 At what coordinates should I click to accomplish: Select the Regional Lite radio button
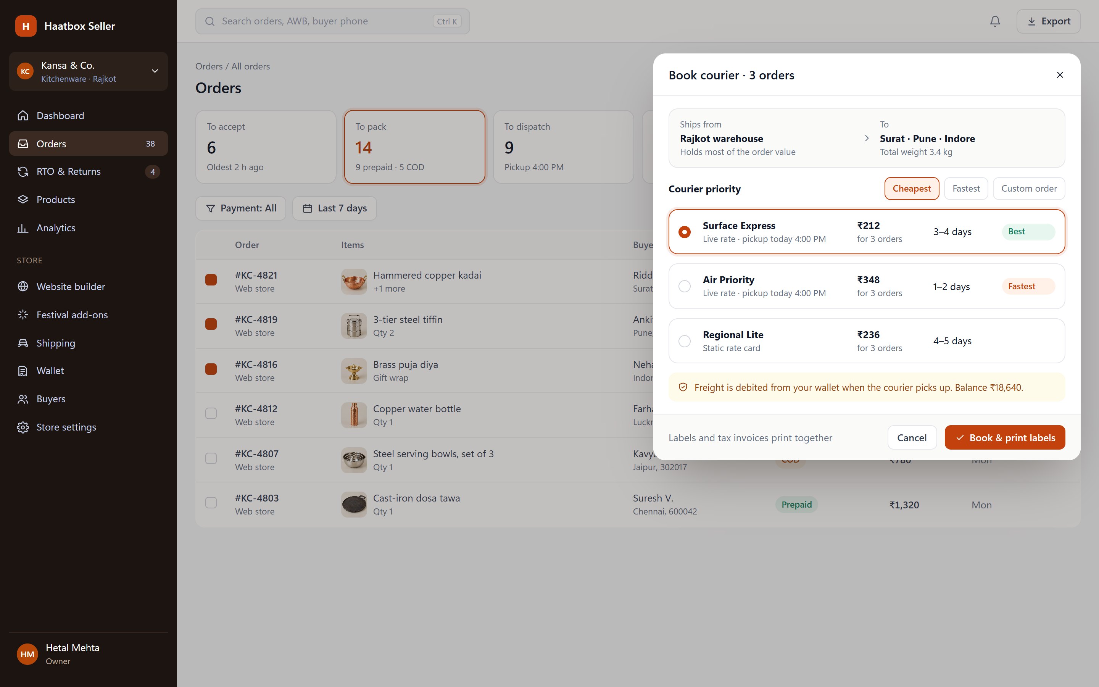[x=684, y=341]
